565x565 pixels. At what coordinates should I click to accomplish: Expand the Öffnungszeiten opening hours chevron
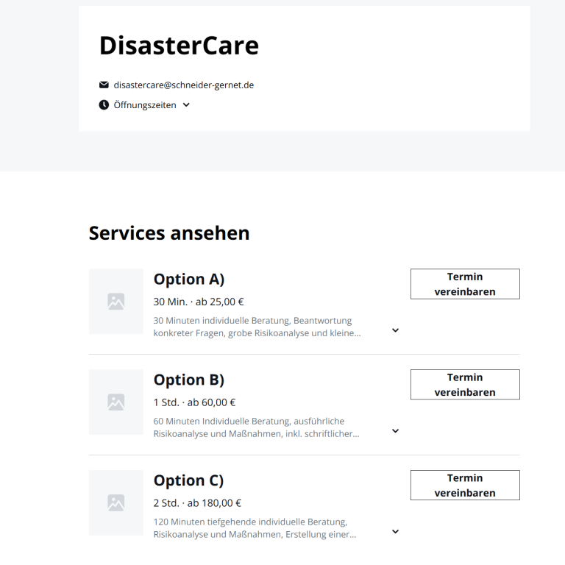(186, 105)
